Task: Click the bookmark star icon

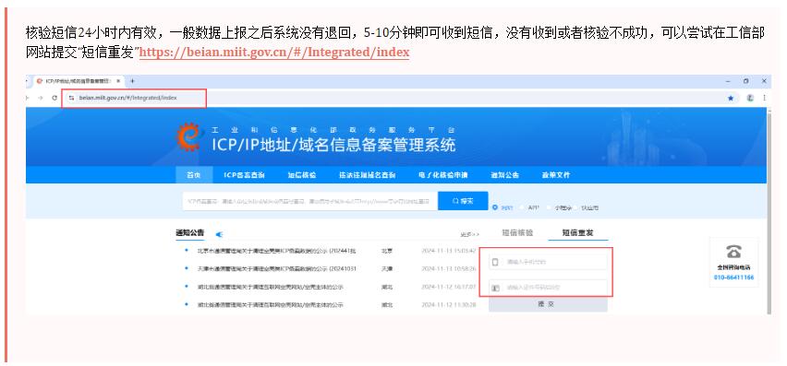Action: [731, 99]
